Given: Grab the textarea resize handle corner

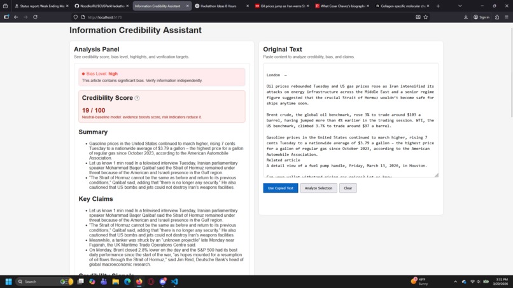Looking at the screenshot, I should (x=437, y=175).
